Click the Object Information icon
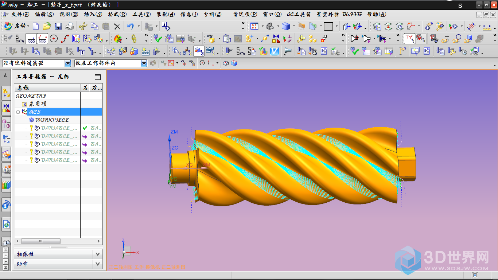 pyautogui.click(x=165, y=26)
